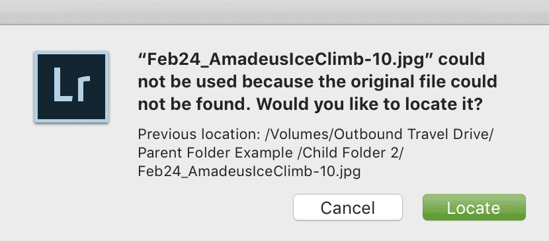549x241 pixels.
Task: Click the word 'Cancel' on the white button
Action: (x=348, y=208)
